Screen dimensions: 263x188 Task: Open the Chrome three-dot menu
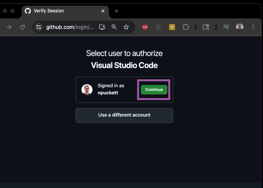pyautogui.click(x=253, y=27)
